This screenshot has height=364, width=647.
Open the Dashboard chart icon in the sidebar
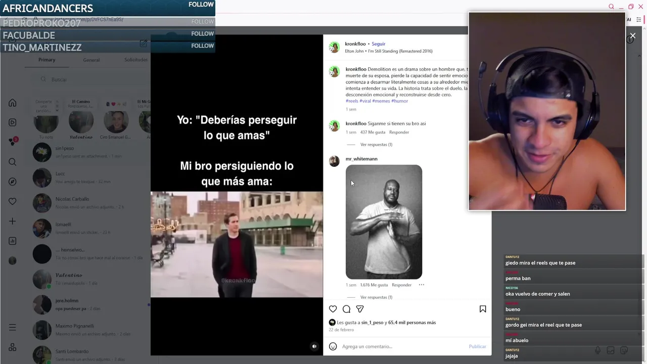click(13, 241)
